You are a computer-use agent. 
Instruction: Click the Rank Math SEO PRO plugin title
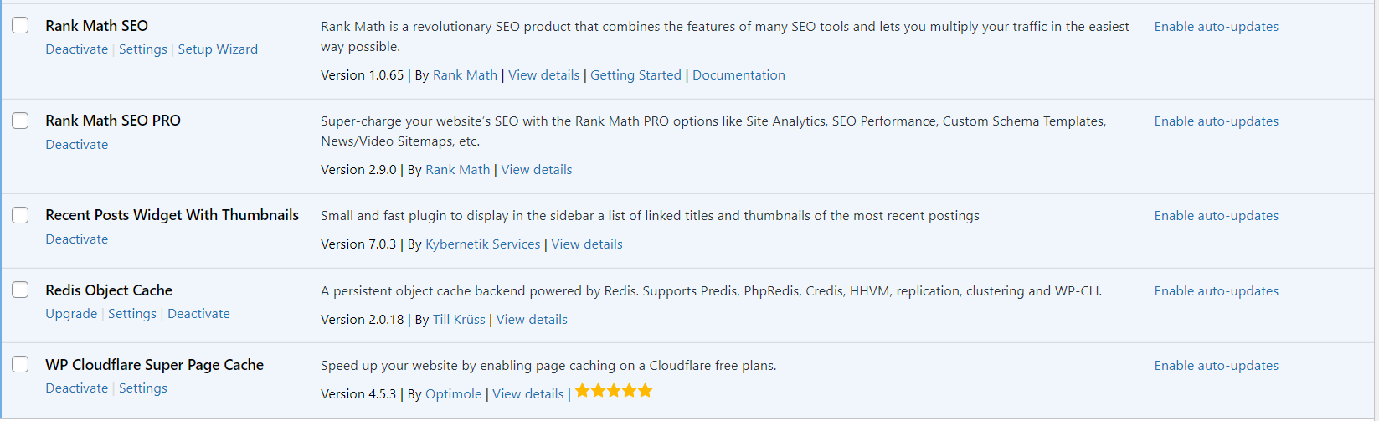[x=113, y=121]
